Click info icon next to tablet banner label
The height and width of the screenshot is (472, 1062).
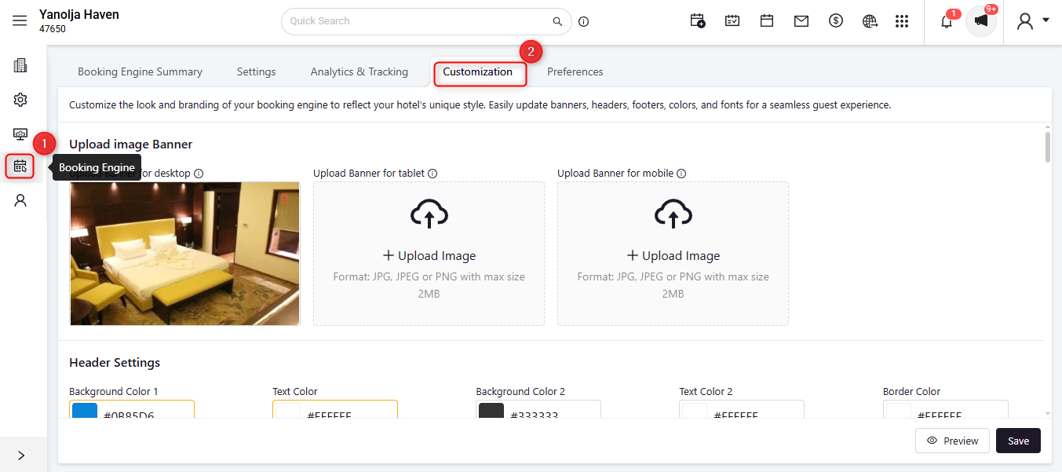[432, 174]
